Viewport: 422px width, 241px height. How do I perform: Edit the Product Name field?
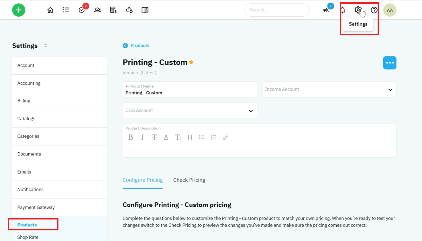click(x=190, y=90)
